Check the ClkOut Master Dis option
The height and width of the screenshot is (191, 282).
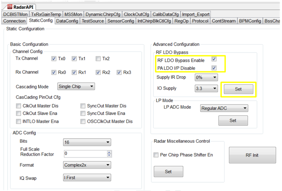coord(19,106)
